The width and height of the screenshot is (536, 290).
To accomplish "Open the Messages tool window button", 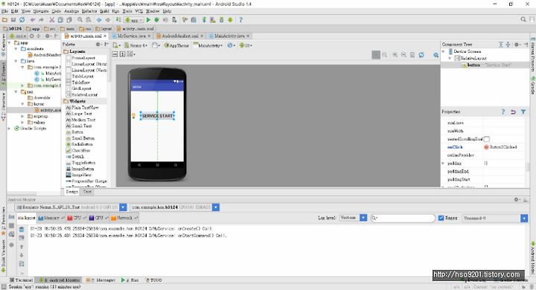I will click(100, 280).
